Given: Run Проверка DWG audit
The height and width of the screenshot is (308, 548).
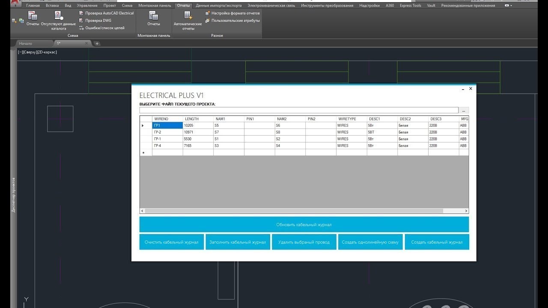Looking at the screenshot, I should [95, 21].
